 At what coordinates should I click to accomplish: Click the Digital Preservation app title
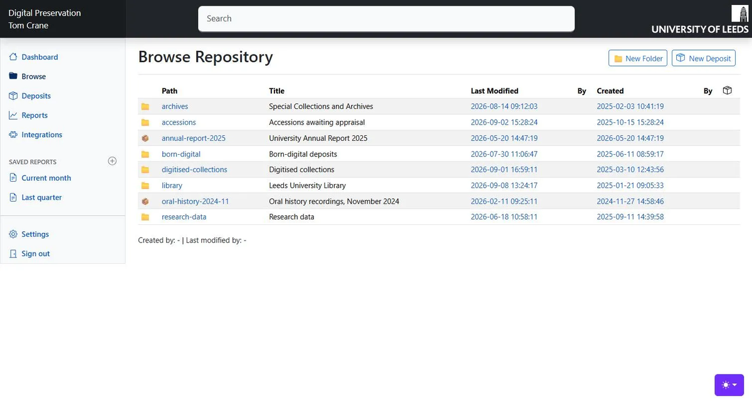coord(44,13)
